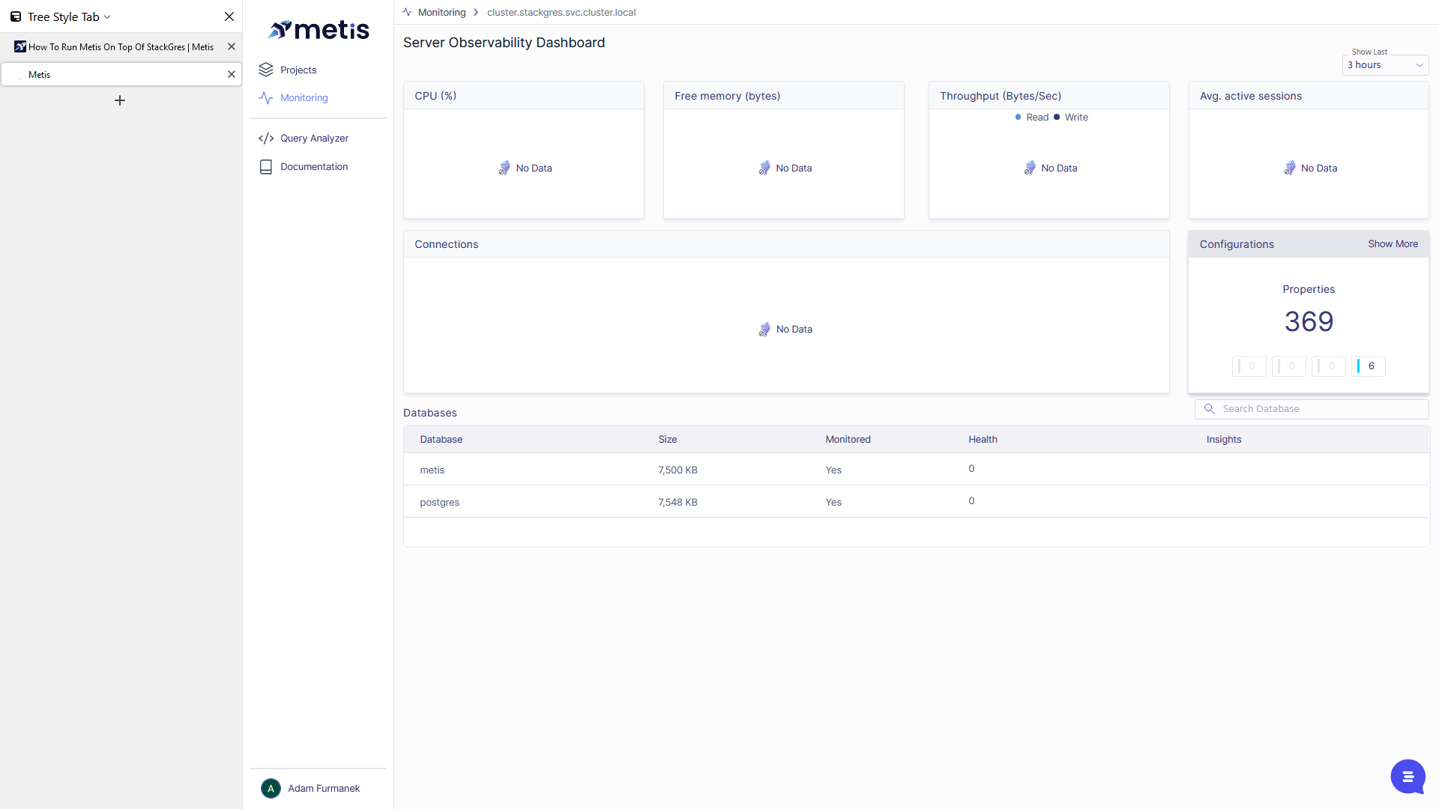1439x809 pixels.
Task: Click cluster.stackgres.svc.cluster.local breadcrumb
Action: click(x=561, y=12)
